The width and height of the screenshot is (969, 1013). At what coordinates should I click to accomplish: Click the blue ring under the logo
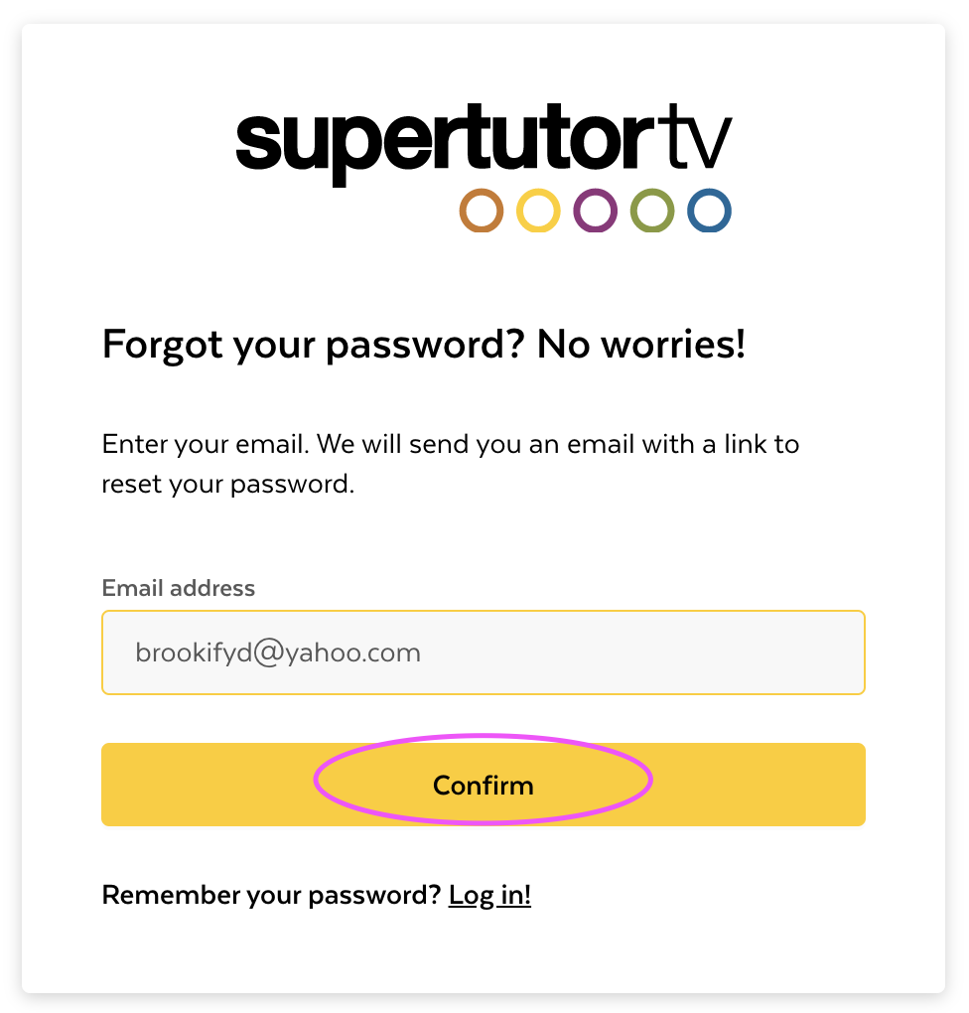click(x=709, y=211)
